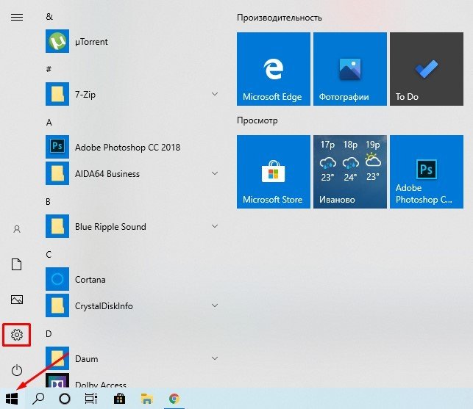Open the Power options icon
The width and height of the screenshot is (473, 409).
[17, 370]
